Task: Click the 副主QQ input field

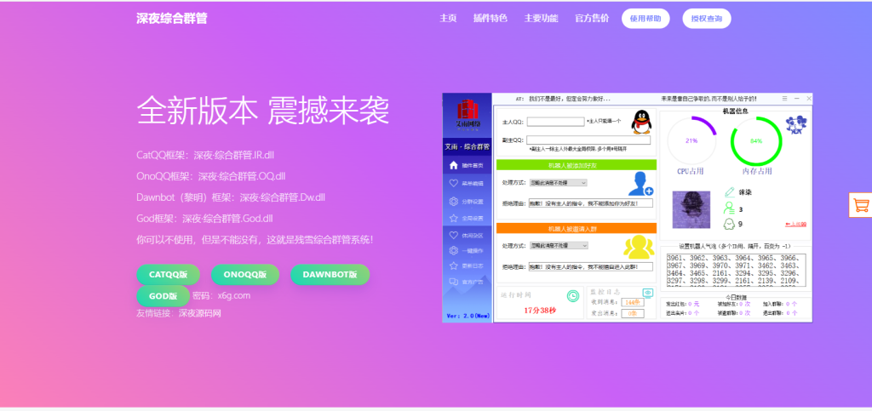Action: [x=588, y=140]
